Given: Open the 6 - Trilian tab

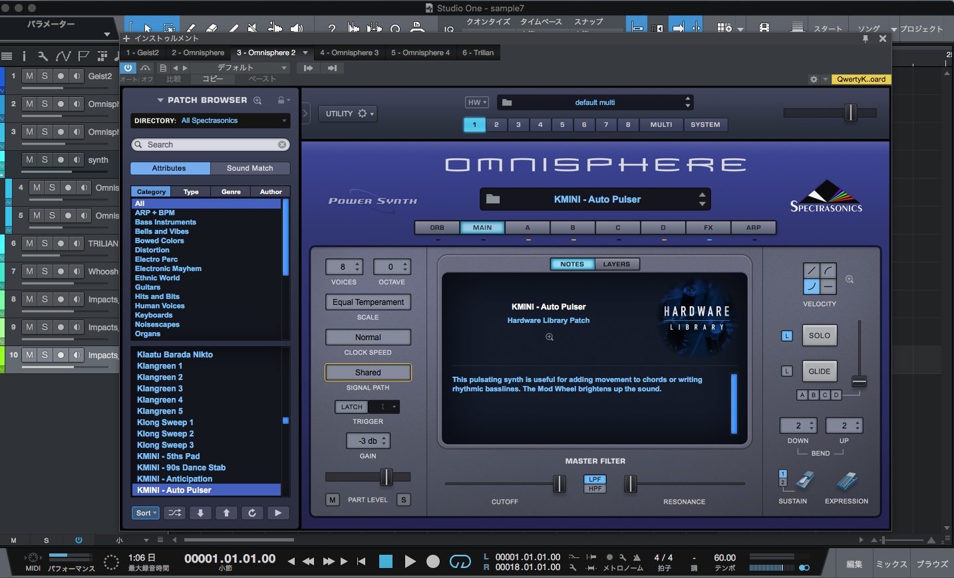Looking at the screenshot, I should tap(478, 52).
